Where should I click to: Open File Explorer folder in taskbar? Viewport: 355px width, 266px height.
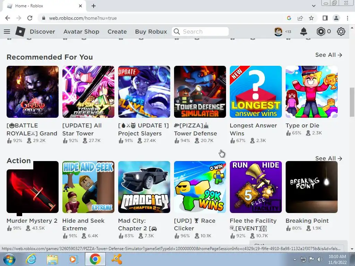pos(52,259)
